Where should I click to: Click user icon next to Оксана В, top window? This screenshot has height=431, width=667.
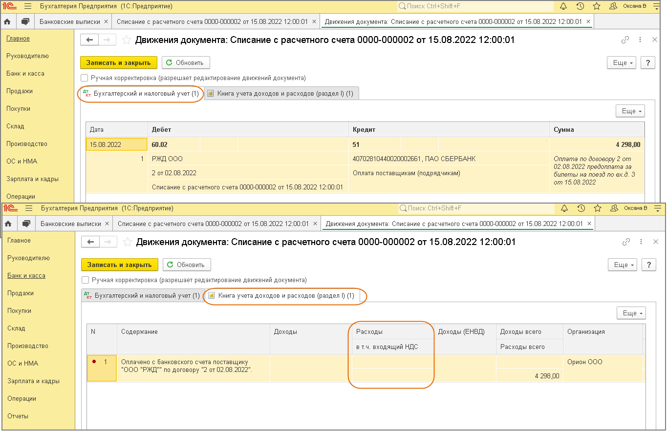[613, 6]
